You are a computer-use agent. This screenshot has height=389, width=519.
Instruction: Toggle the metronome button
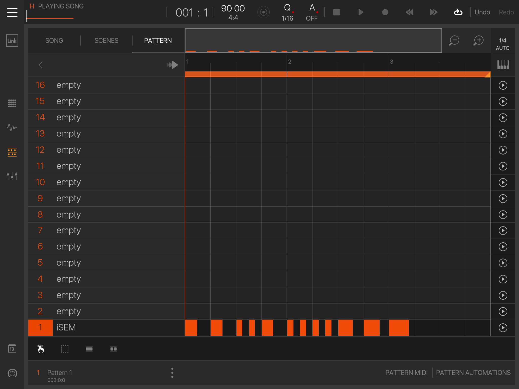click(263, 12)
